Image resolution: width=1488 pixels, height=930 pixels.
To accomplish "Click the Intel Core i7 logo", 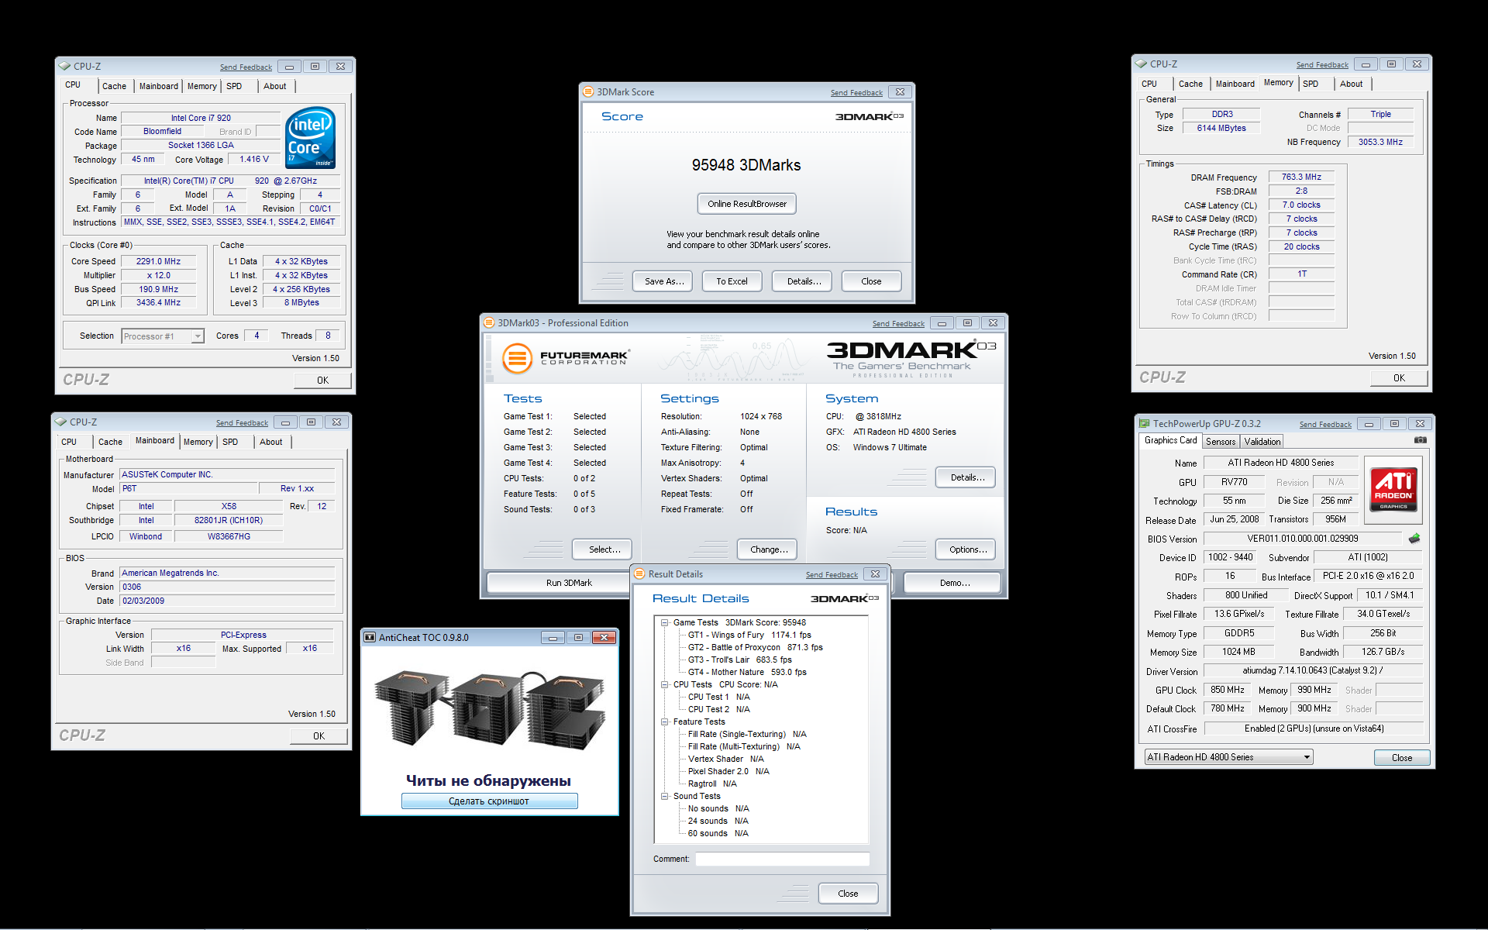I will click(310, 137).
